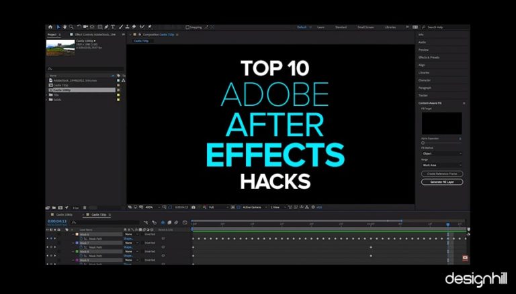Viewport: 516px width, 294px height.
Task: Click the Generate Fill Layer button
Action: click(442, 181)
